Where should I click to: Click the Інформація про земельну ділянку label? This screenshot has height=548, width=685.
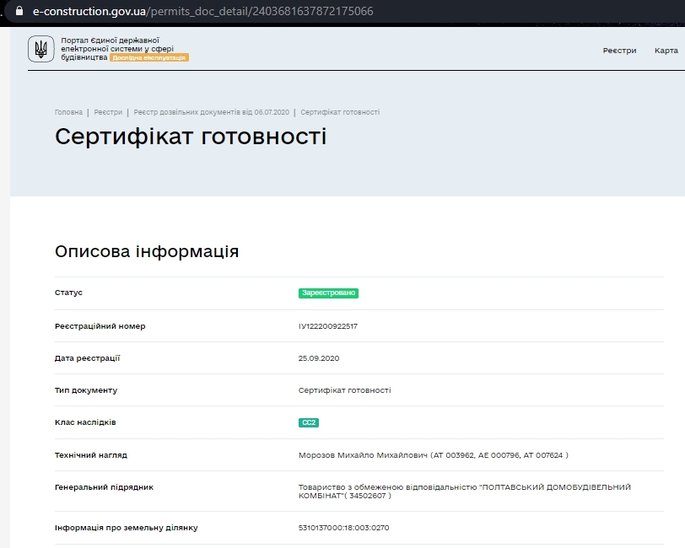[127, 528]
